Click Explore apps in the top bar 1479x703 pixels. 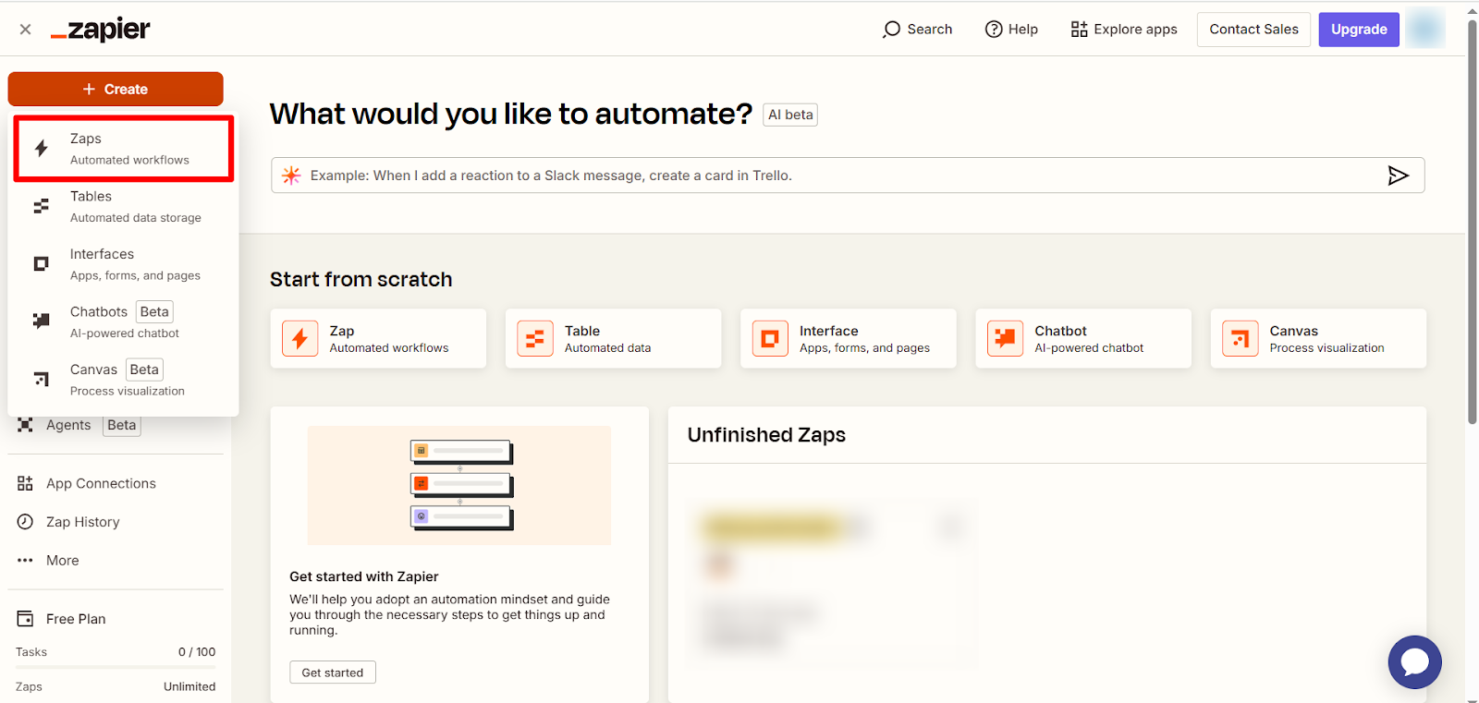[x=1124, y=30]
